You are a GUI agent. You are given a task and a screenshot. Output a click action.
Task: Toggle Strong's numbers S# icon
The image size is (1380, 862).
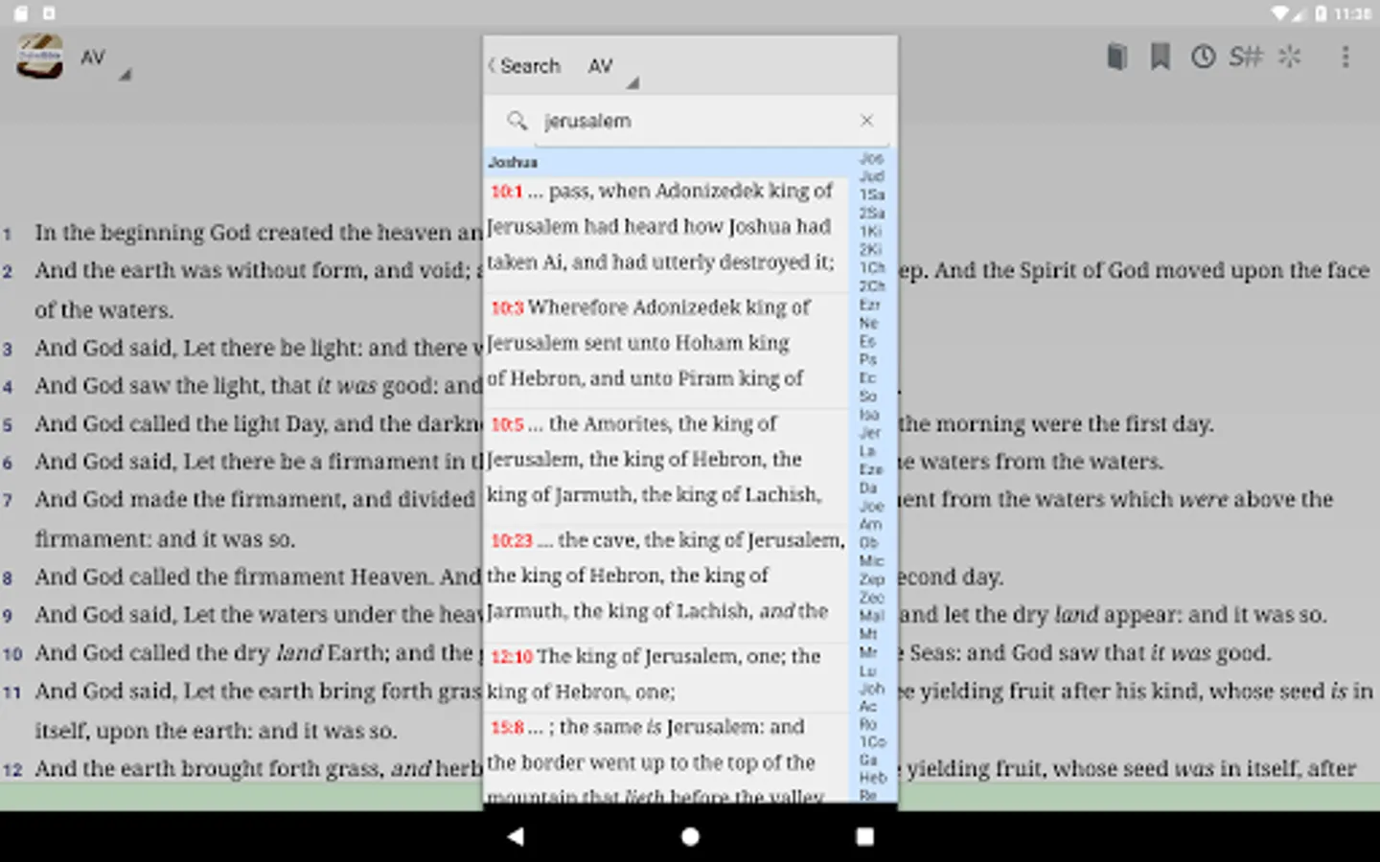1245,57
